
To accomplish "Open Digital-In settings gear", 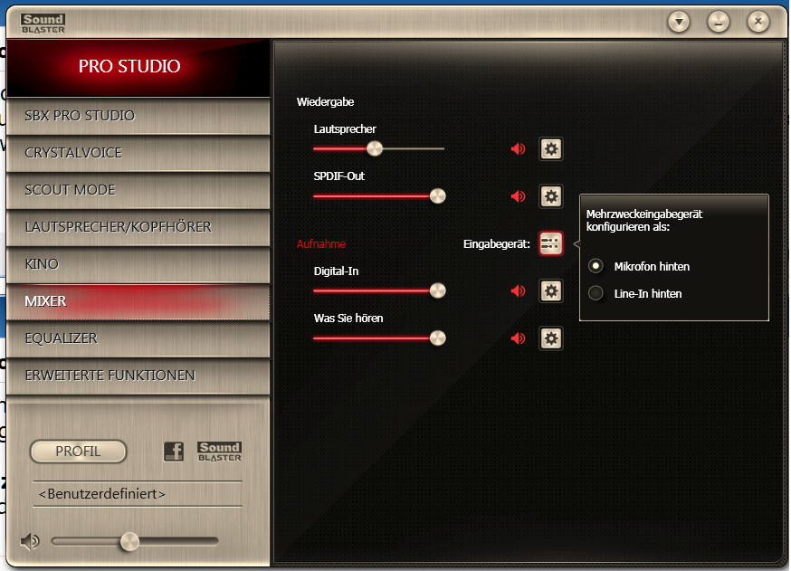I will click(x=551, y=291).
